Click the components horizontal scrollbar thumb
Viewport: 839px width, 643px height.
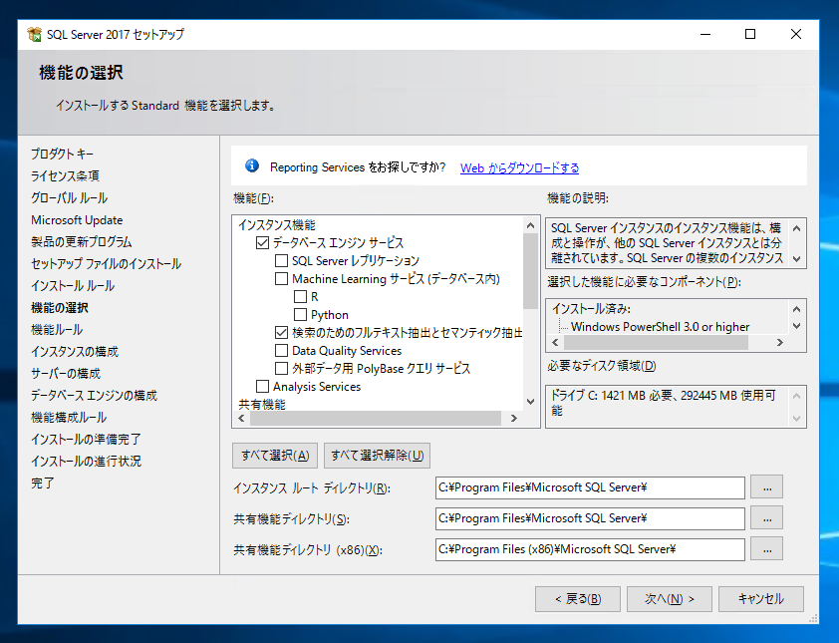(656, 343)
